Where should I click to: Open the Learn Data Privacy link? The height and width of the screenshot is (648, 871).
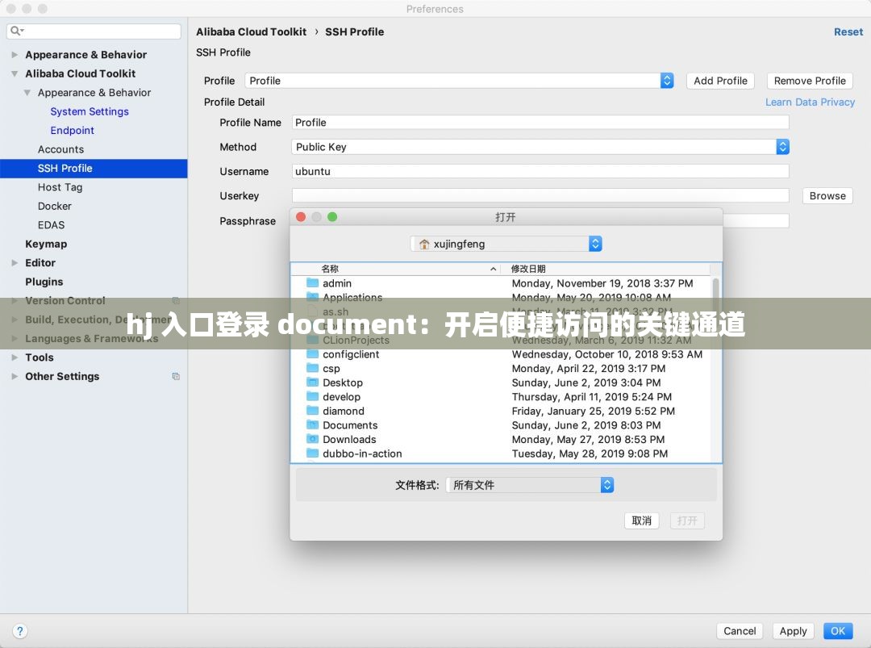point(810,102)
